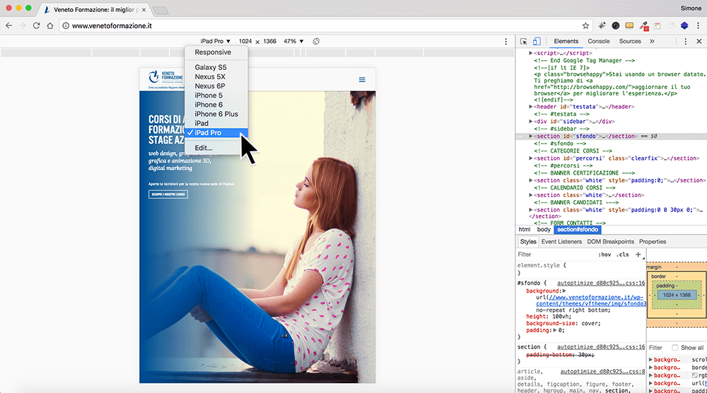Select iPhone 6 Plus from device list
Viewport: 707px width, 393px height.
click(x=216, y=114)
